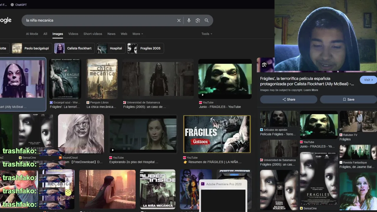The width and height of the screenshot is (377, 212).
Task: Open the Short videos tab
Action: (x=93, y=34)
